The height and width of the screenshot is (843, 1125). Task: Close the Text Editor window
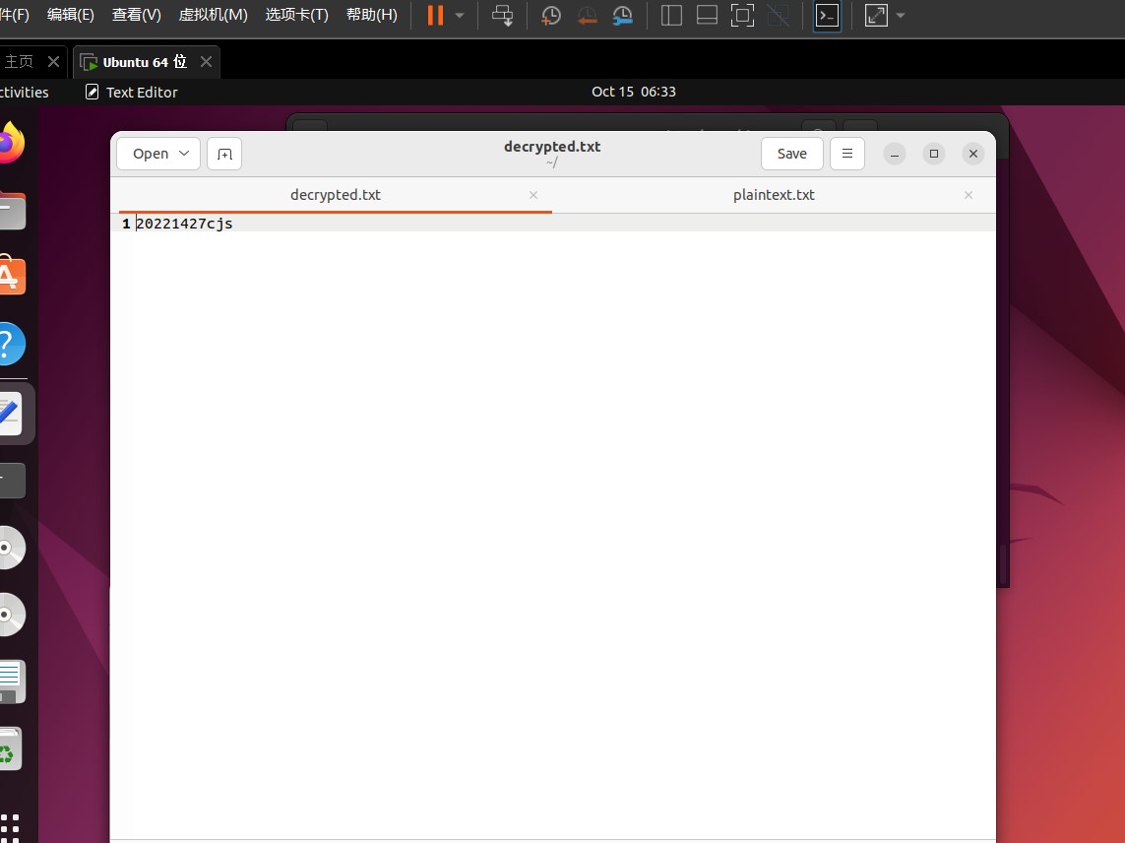click(x=973, y=154)
